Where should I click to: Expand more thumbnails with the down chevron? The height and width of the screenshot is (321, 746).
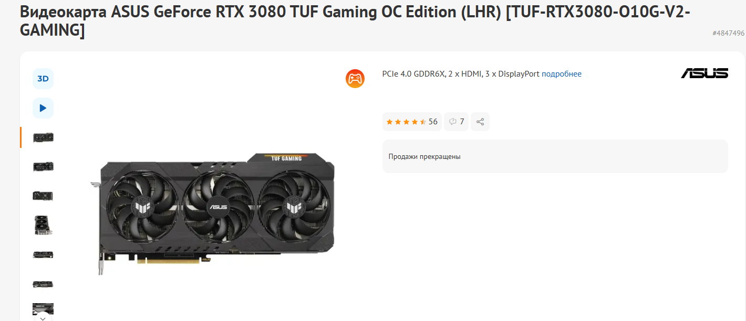pyautogui.click(x=43, y=317)
